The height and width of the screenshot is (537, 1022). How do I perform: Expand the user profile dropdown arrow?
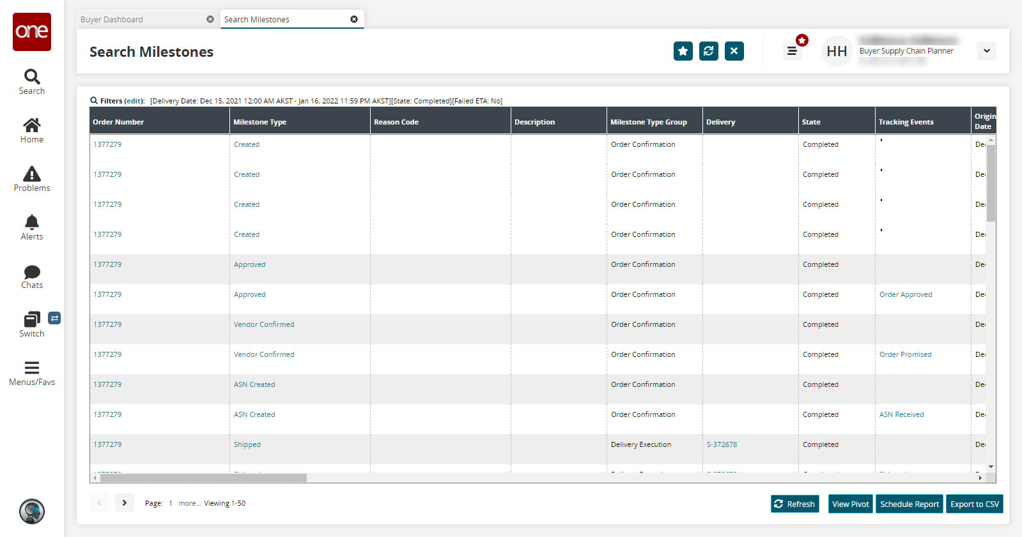986,51
